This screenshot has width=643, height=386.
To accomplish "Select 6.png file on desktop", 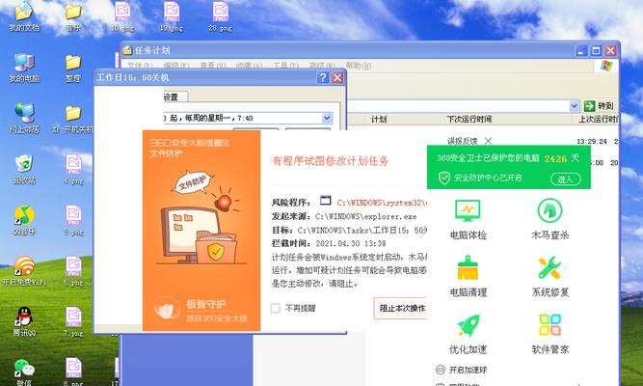I will point(73,271).
